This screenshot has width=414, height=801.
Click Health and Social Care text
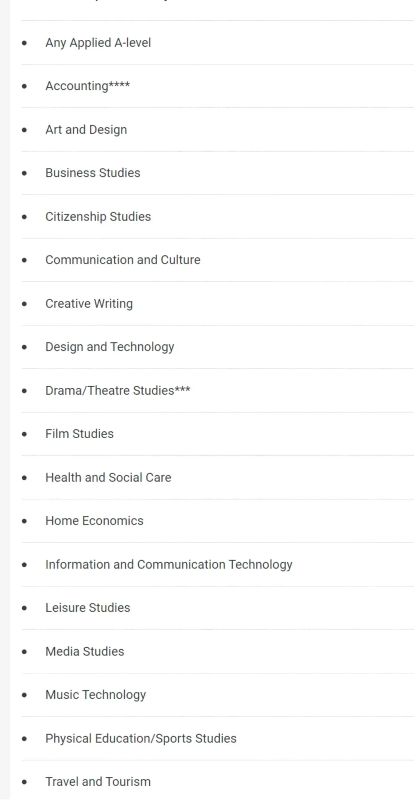(108, 477)
